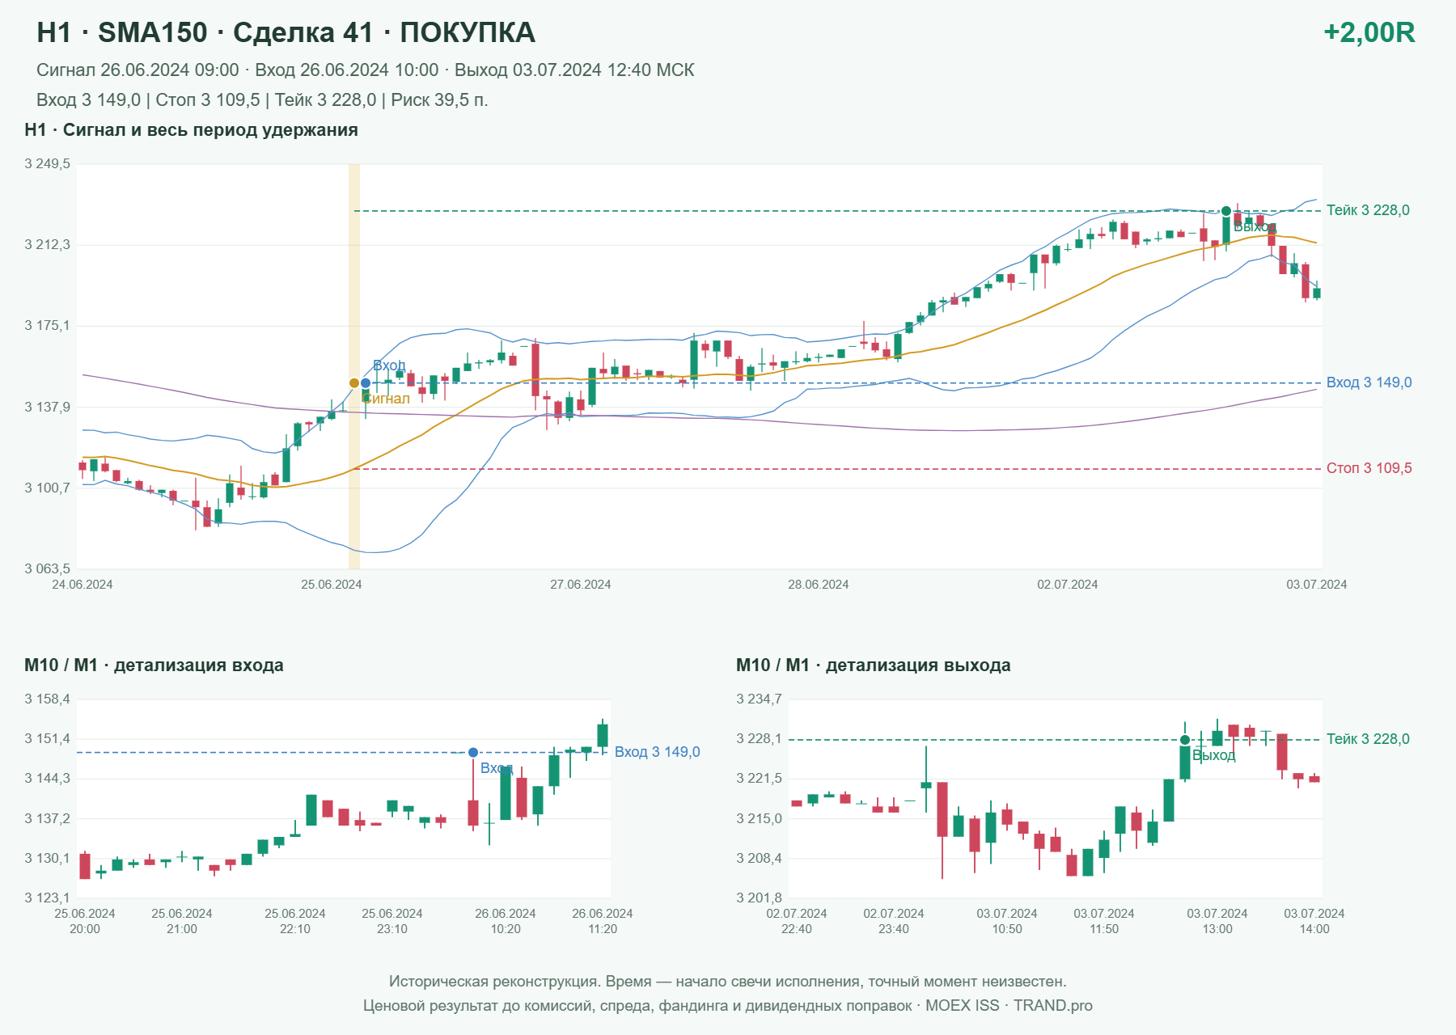Click the '02.07.2024 22:40' time label
This screenshot has width=1456, height=1035.
(x=797, y=921)
